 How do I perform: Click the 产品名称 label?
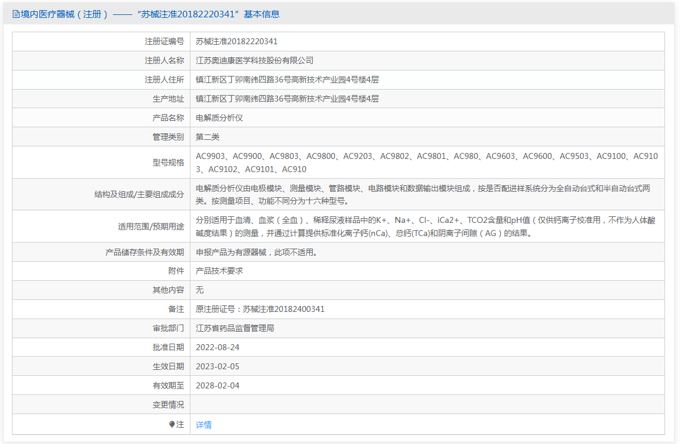168,118
